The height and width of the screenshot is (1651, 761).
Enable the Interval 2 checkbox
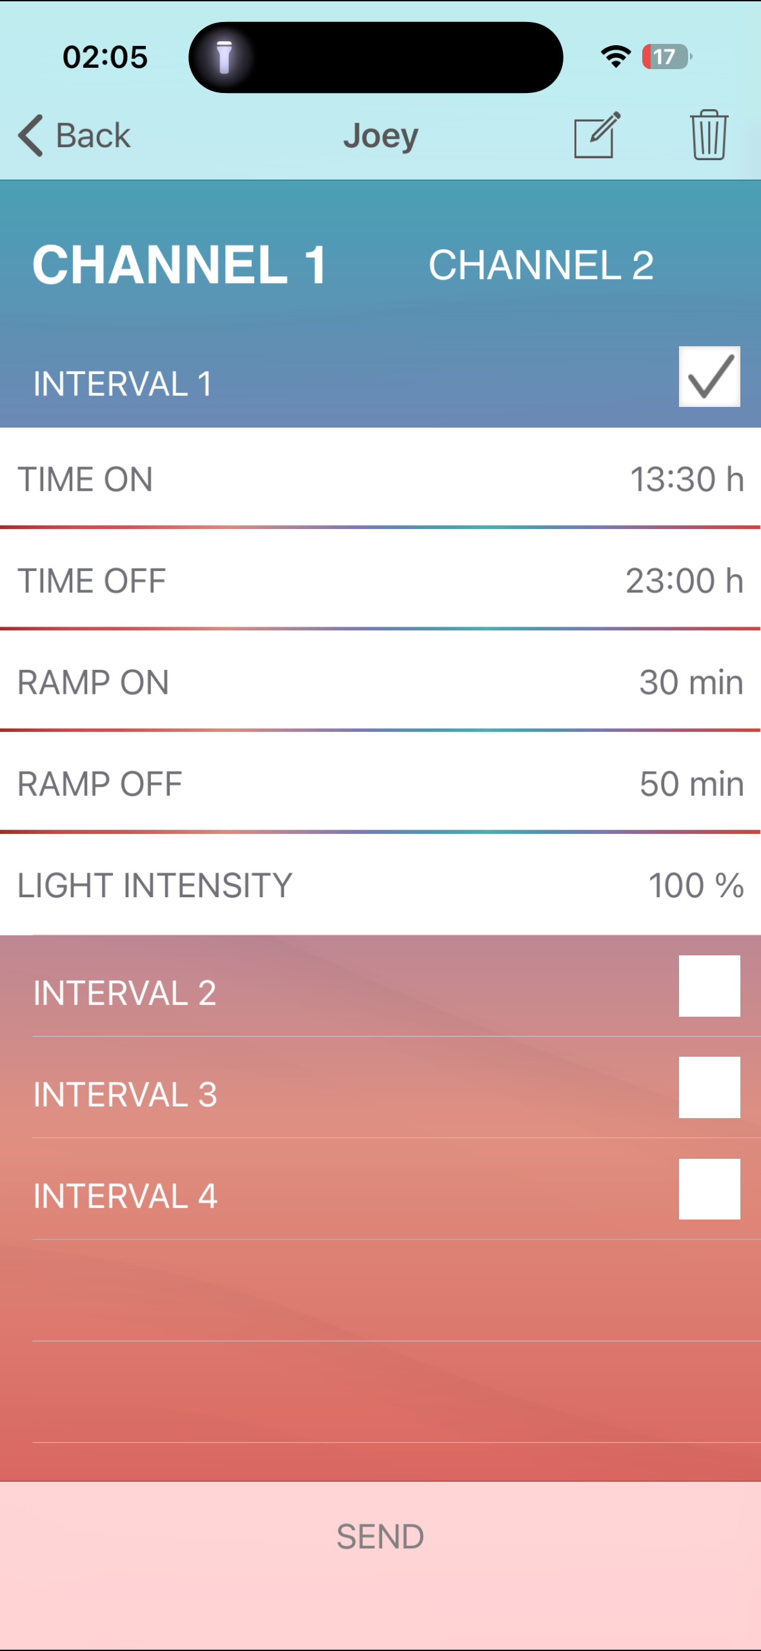[x=709, y=986]
